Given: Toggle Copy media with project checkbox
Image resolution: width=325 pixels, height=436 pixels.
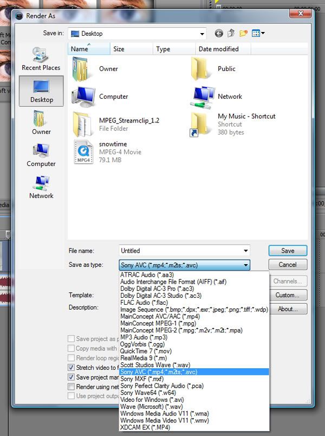Looking at the screenshot, I should [71, 348].
